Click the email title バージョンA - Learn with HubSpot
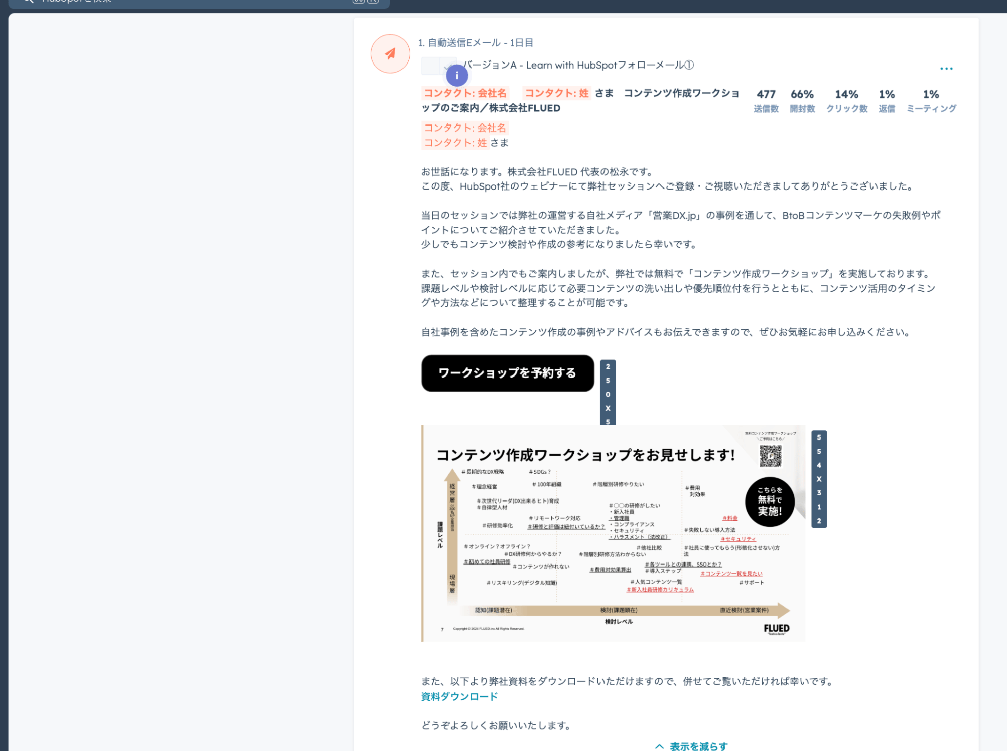Viewport: 1007px width, 752px height. coord(578,65)
